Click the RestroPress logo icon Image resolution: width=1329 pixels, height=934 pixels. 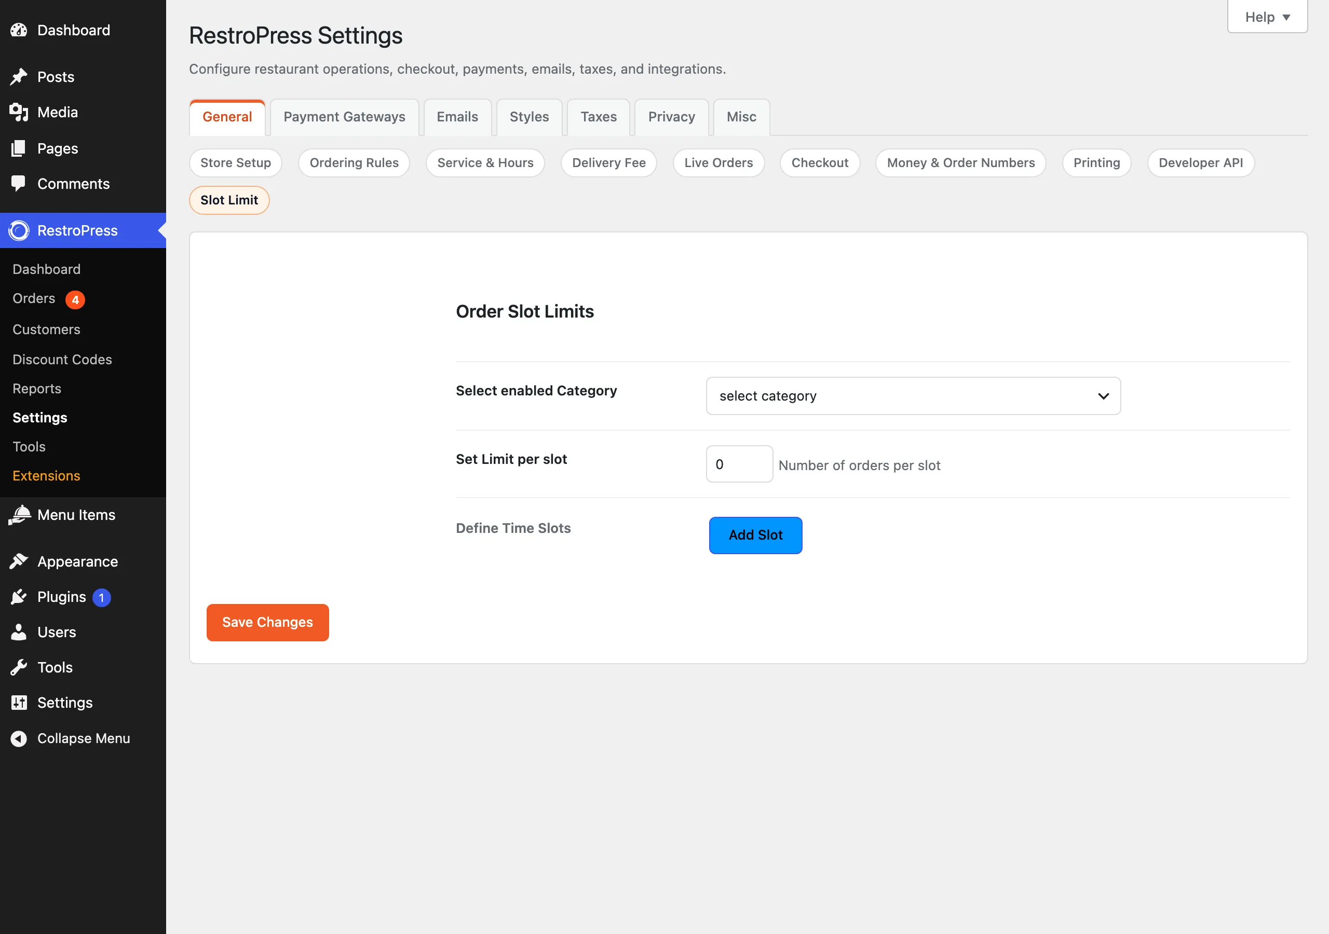coord(19,230)
